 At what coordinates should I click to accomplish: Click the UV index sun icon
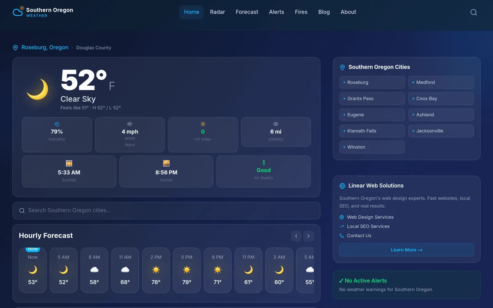tap(203, 124)
